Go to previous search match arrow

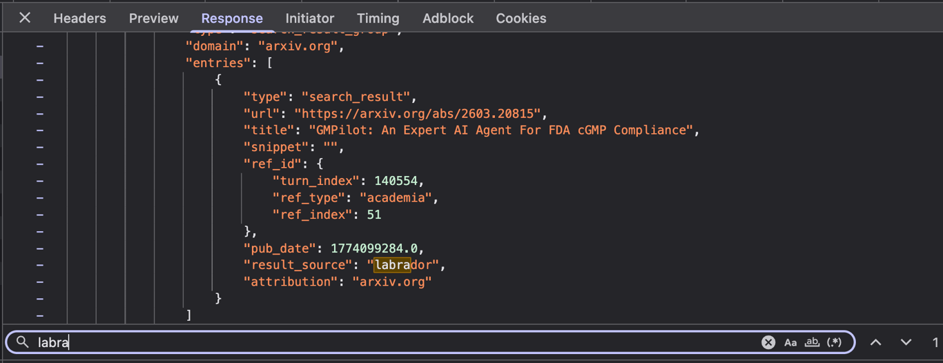(x=875, y=342)
